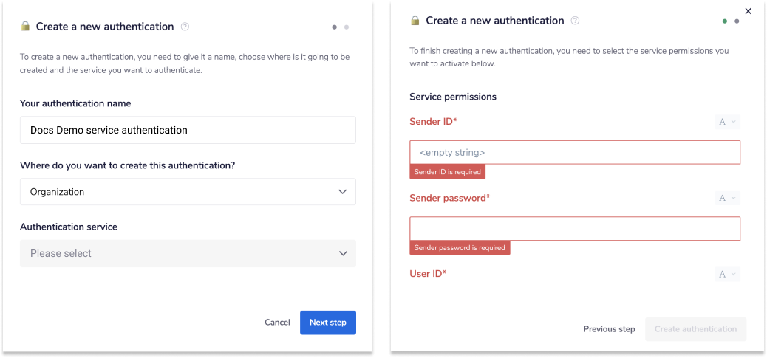Click the dark step dot in the left dialog
The image size is (767, 358).
335,27
